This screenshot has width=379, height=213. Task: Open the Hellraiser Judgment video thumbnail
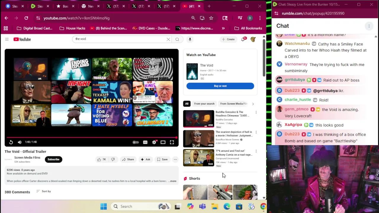coord(198,138)
